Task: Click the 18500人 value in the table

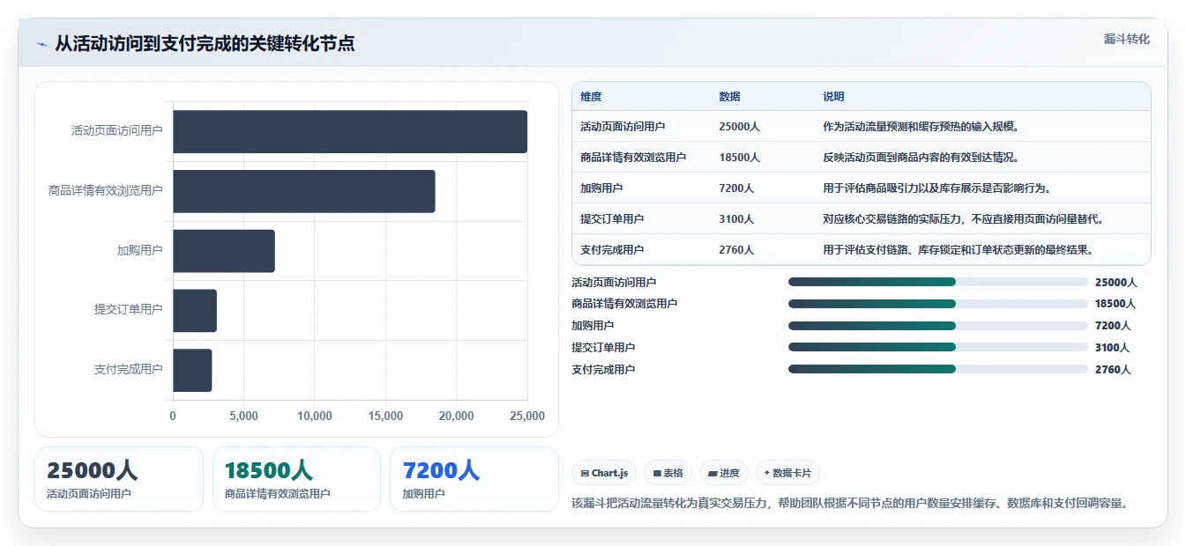Action: tap(739, 158)
